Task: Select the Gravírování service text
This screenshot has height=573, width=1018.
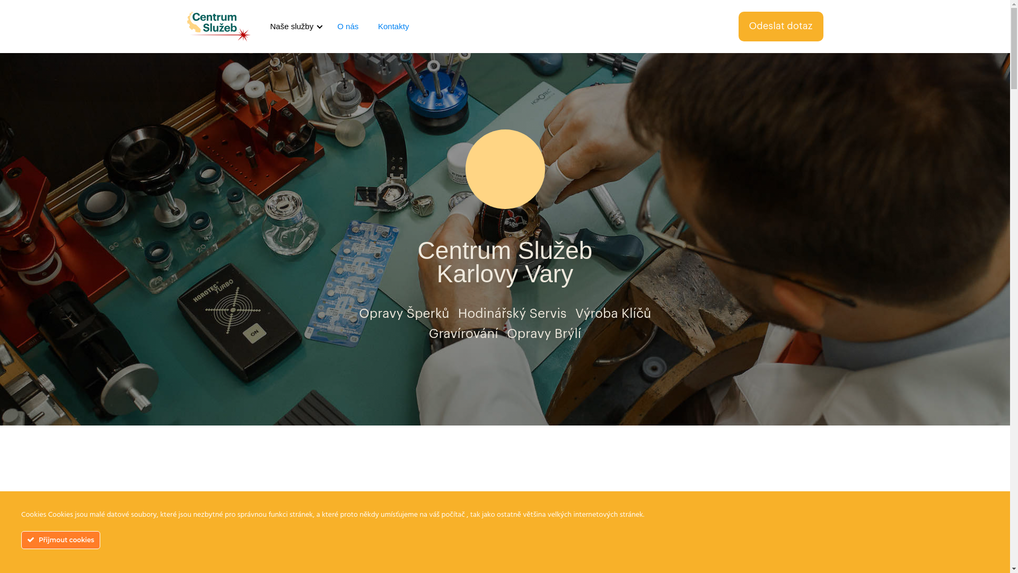Action: [x=463, y=334]
